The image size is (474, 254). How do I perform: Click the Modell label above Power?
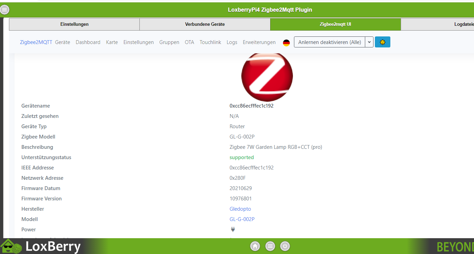click(30, 219)
